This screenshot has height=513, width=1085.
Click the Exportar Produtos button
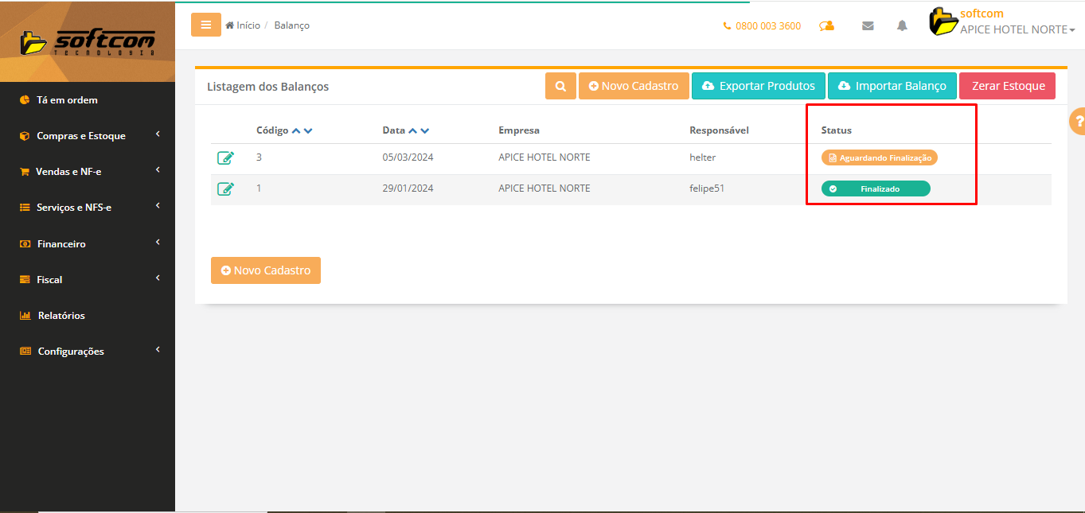(758, 86)
